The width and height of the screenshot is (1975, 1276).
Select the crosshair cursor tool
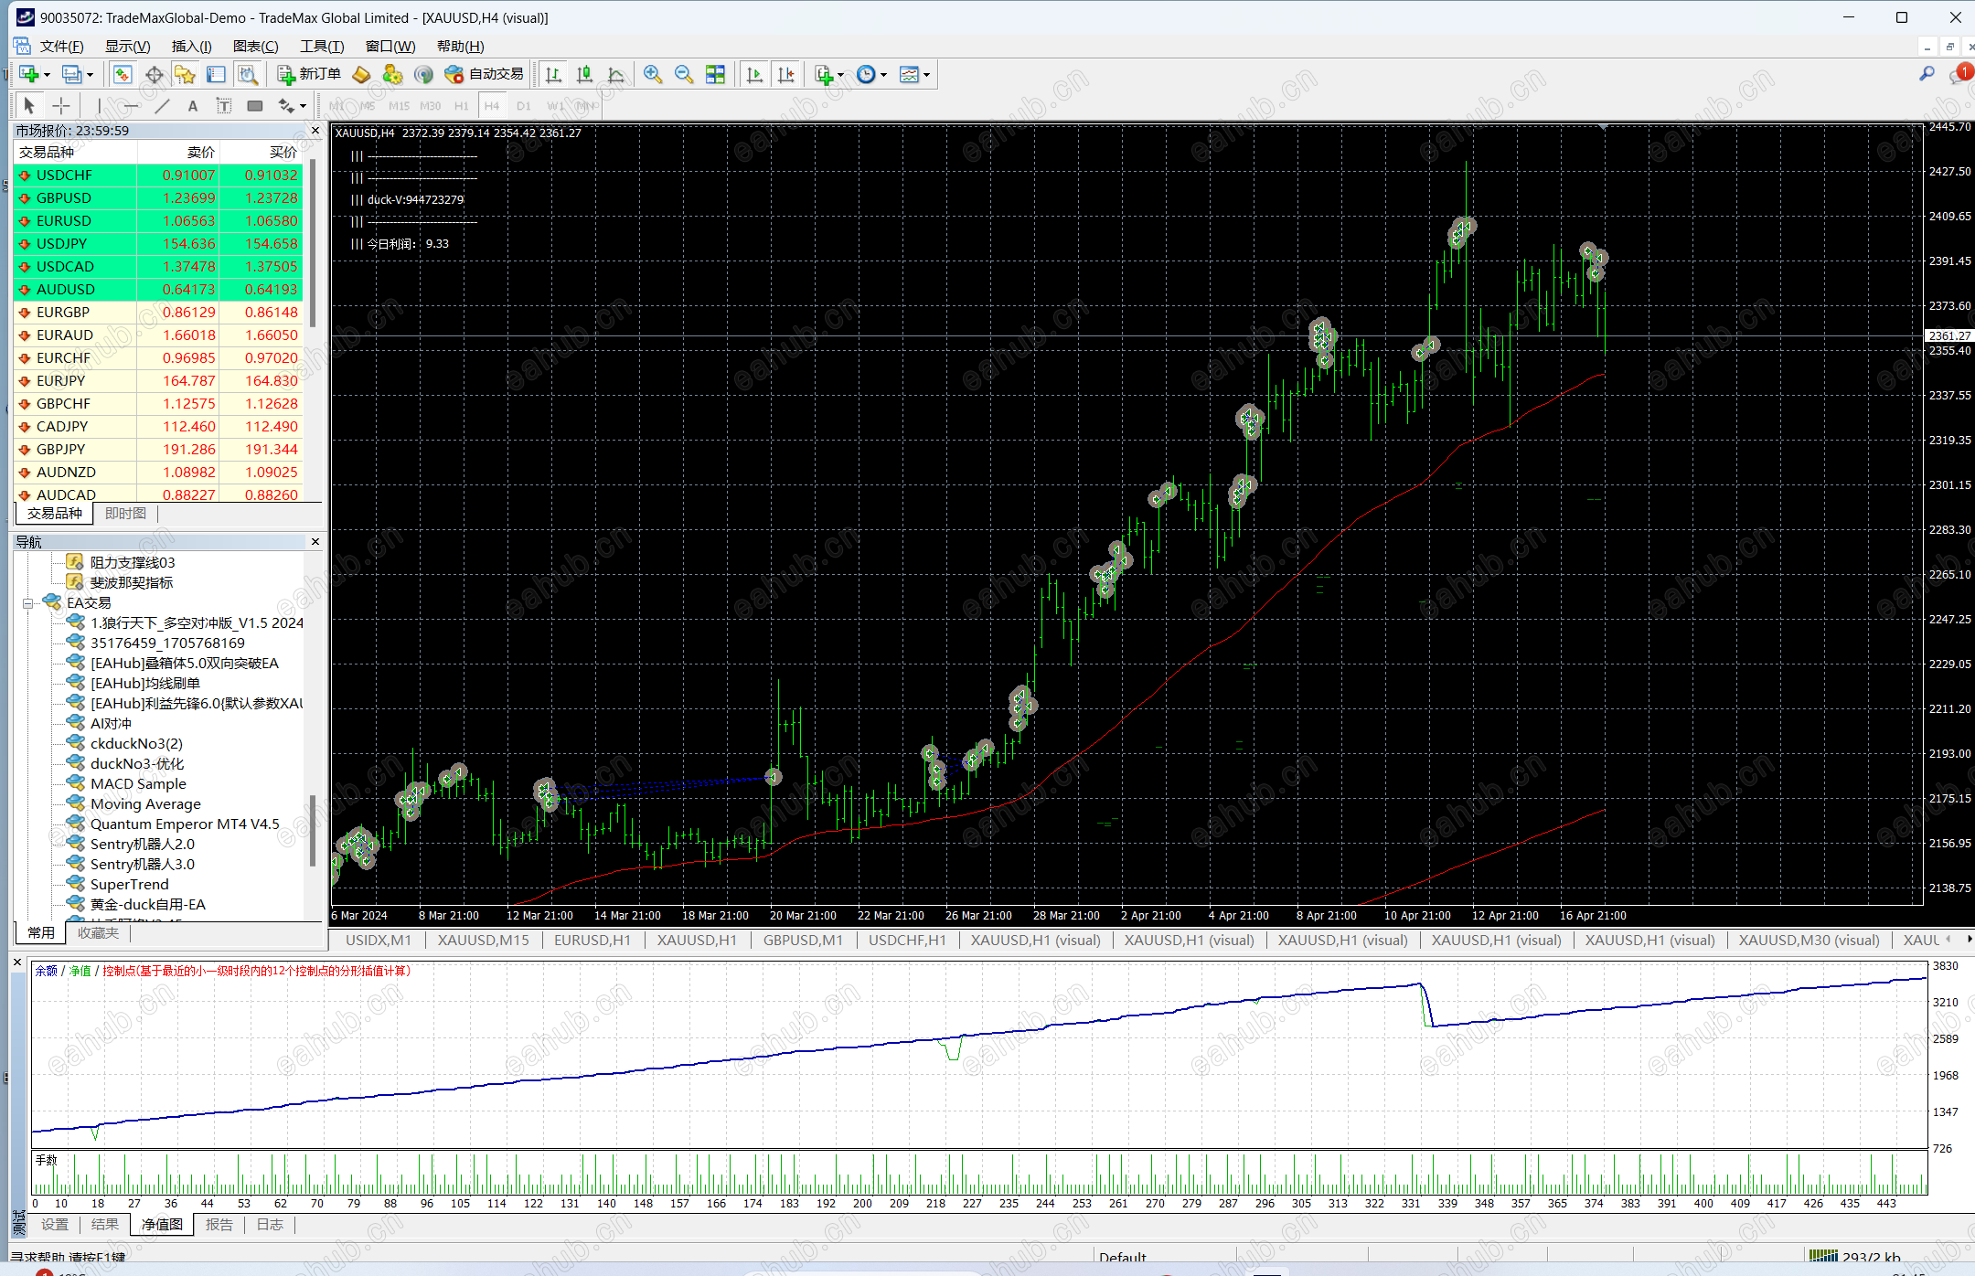61,106
